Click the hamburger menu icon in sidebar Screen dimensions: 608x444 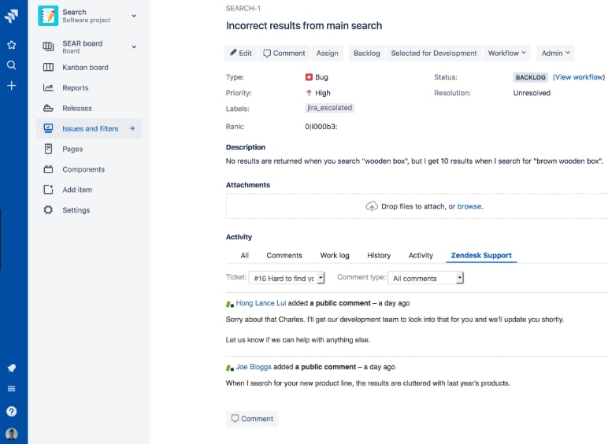11,389
